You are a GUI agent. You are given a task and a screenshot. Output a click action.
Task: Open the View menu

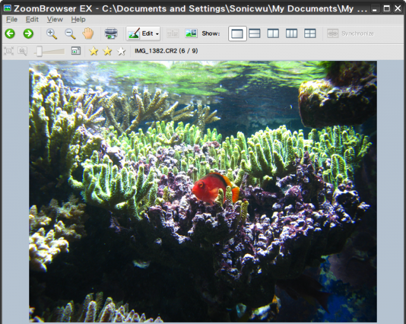tap(55, 20)
